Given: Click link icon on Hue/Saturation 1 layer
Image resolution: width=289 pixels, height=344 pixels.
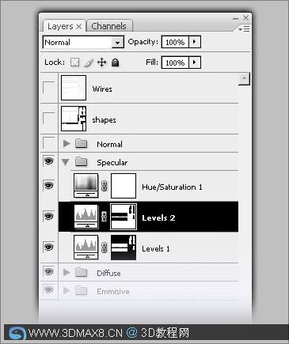Looking at the screenshot, I should (x=105, y=186).
